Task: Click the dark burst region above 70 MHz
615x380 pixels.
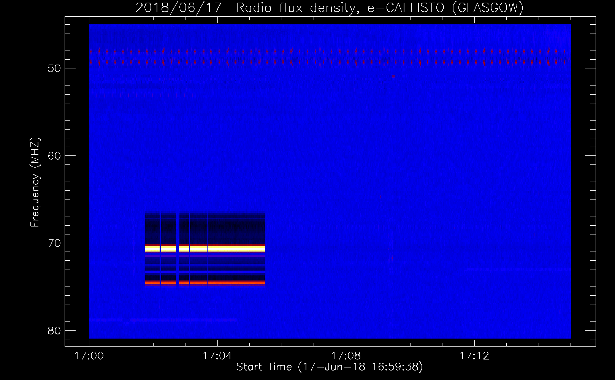Action: (205, 228)
